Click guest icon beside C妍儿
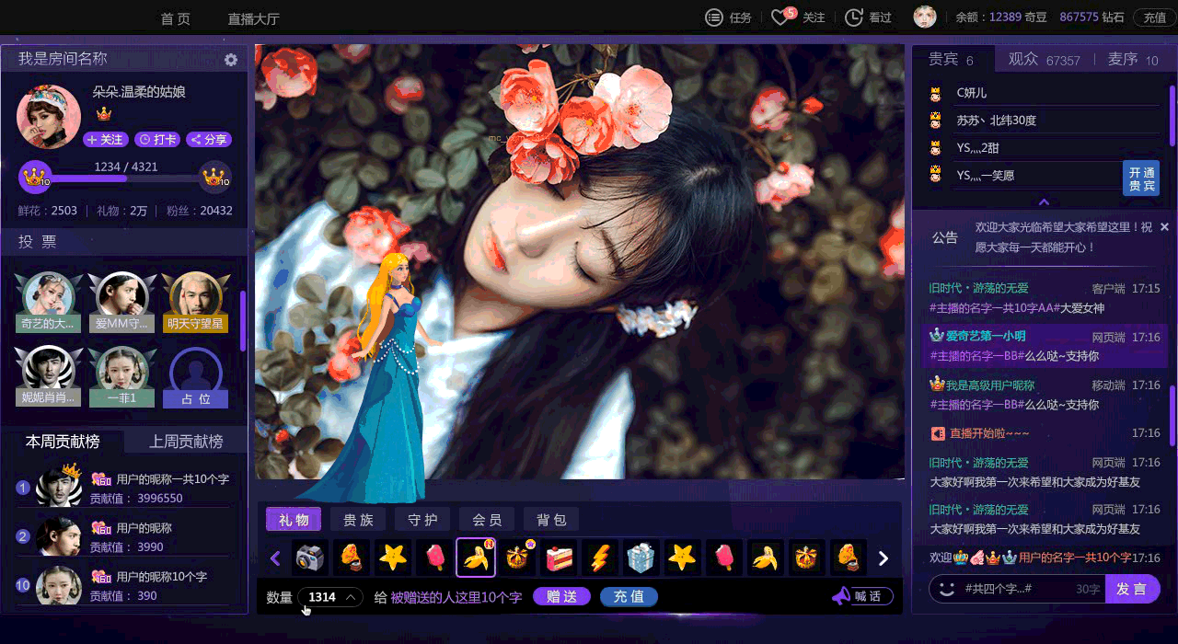This screenshot has width=1178, height=644. tap(936, 93)
